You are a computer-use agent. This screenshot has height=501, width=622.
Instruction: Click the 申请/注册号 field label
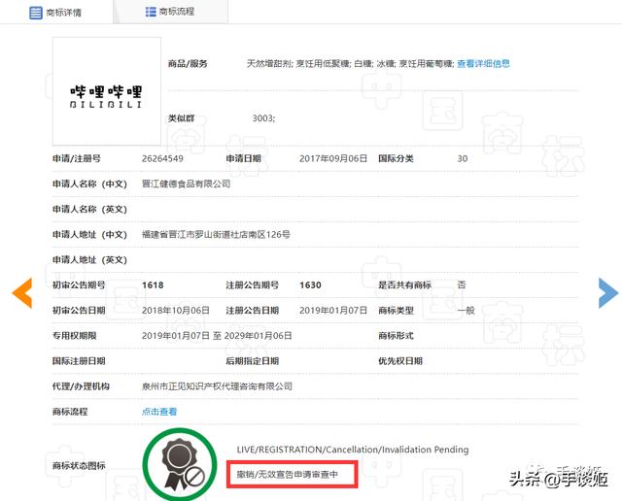pos(77,159)
